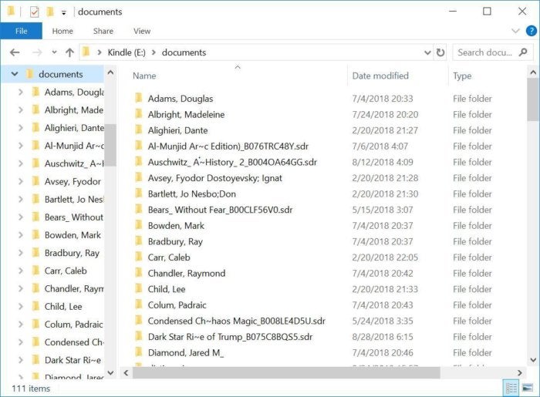540x397 pixels.
Task: Select the Bradbury, Ray folder icon in list
Action: pyautogui.click(x=139, y=241)
